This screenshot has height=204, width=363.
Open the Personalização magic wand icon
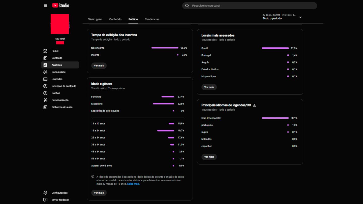tap(45, 100)
